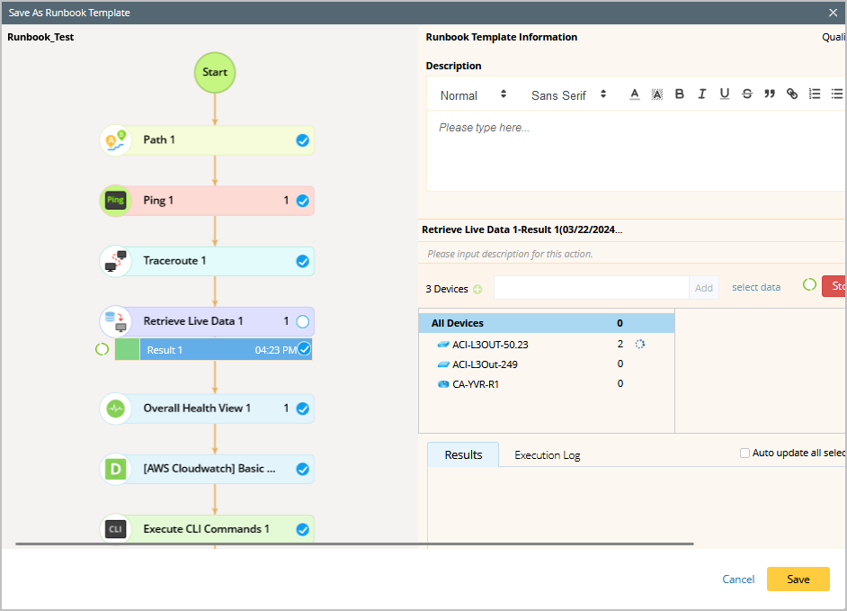Select the Results tab
Screen dimensions: 847x611
[463, 454]
